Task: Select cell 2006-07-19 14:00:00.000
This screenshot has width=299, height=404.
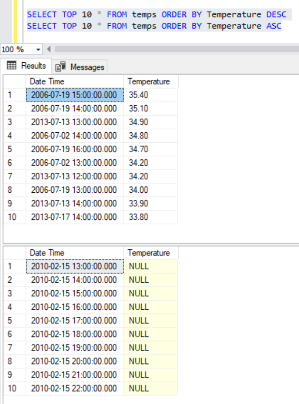Action: (75, 108)
